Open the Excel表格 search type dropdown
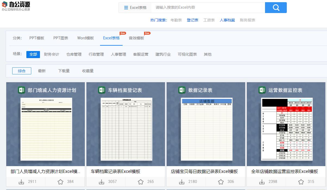This screenshot has width=327, height=190. [x=135, y=8]
